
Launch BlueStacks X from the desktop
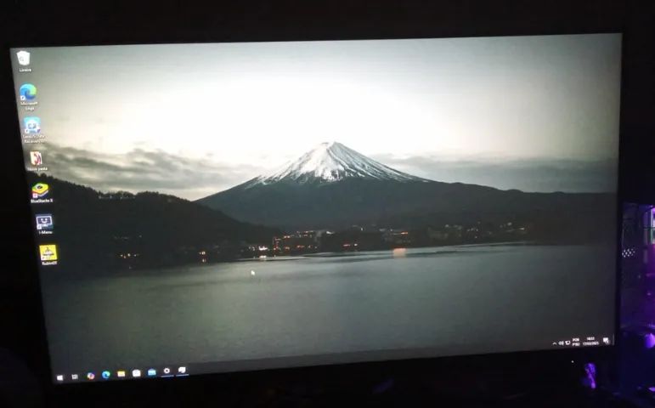pos(41,193)
